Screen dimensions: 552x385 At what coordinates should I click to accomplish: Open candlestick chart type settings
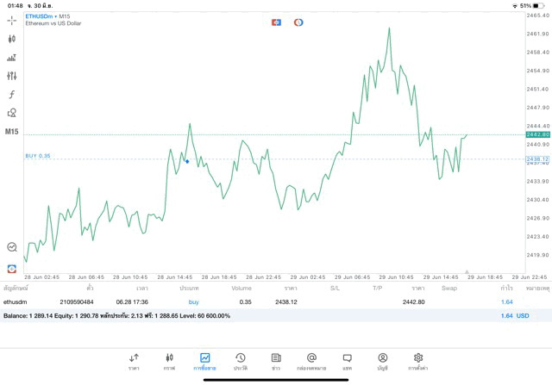(x=12, y=39)
